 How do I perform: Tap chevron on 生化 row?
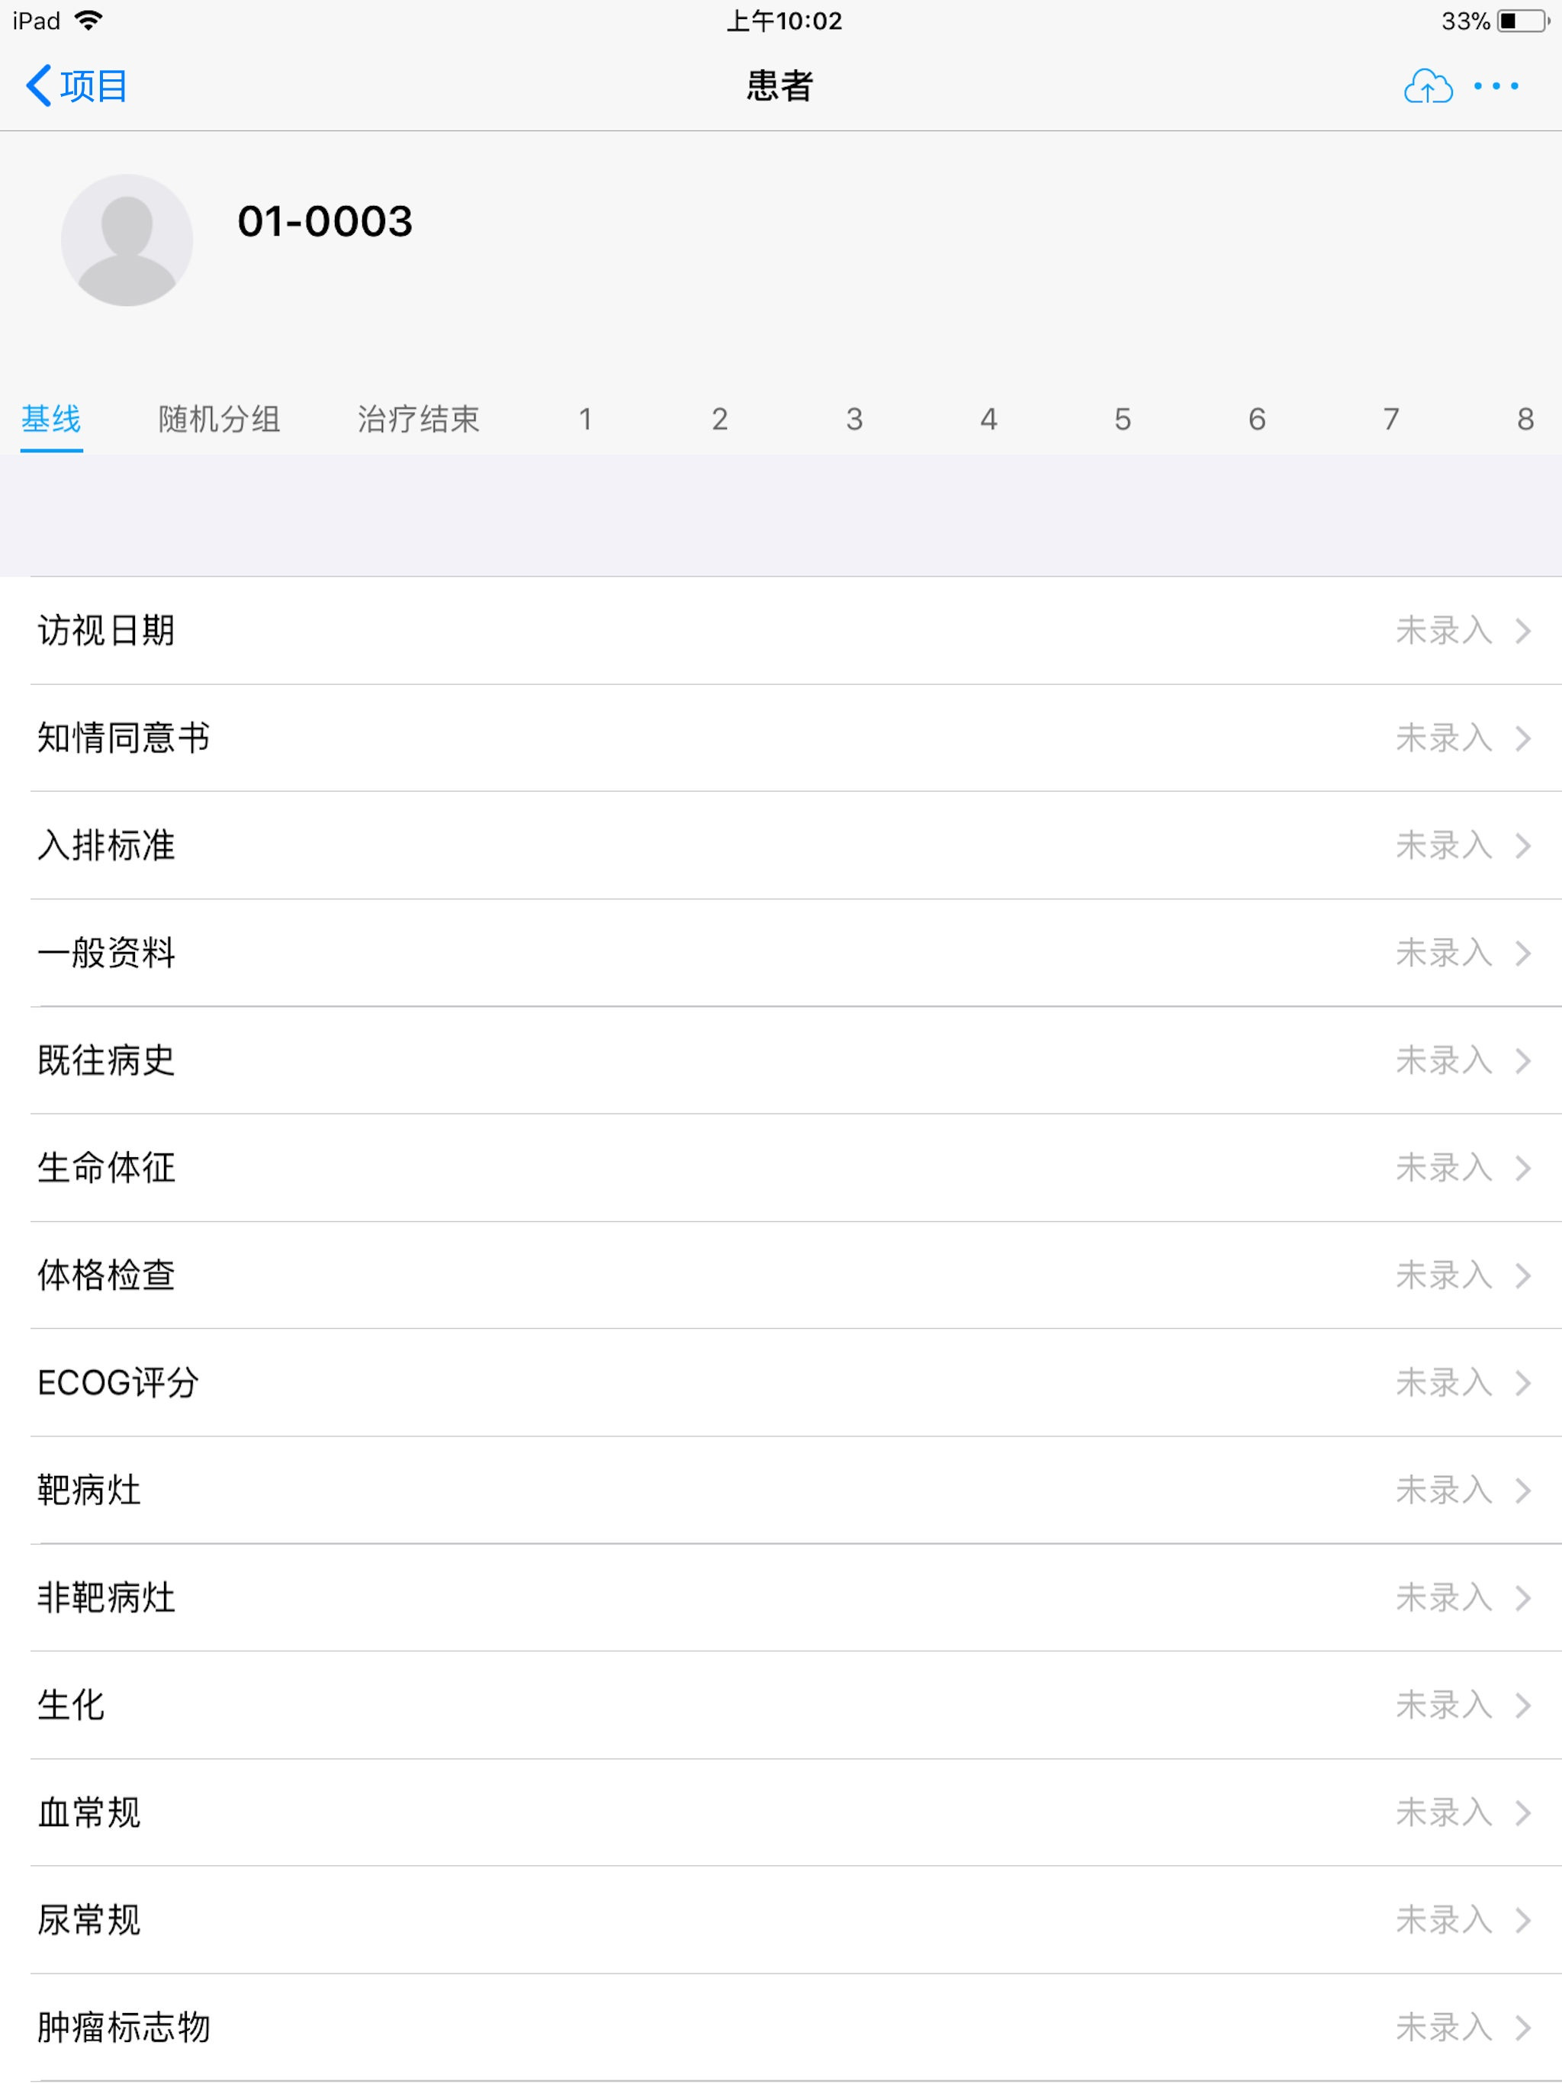pos(1523,1704)
